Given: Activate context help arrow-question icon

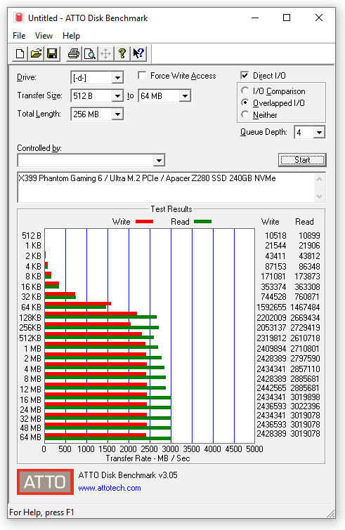Looking at the screenshot, I should [138, 54].
